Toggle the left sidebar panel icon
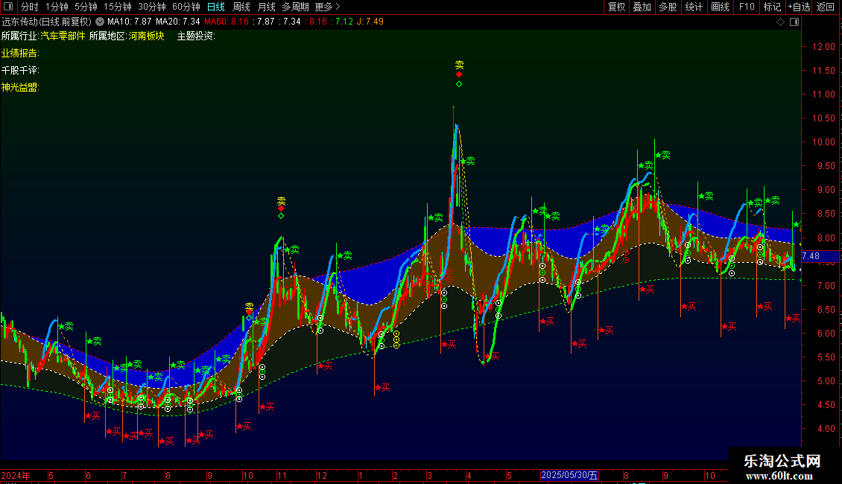Image resolution: width=842 pixels, height=484 pixels. (8, 7)
